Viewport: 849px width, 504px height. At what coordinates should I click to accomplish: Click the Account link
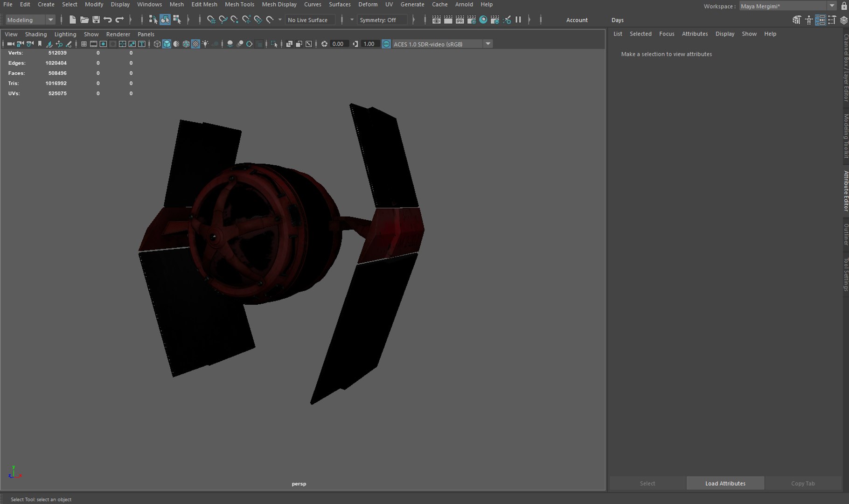pyautogui.click(x=577, y=20)
